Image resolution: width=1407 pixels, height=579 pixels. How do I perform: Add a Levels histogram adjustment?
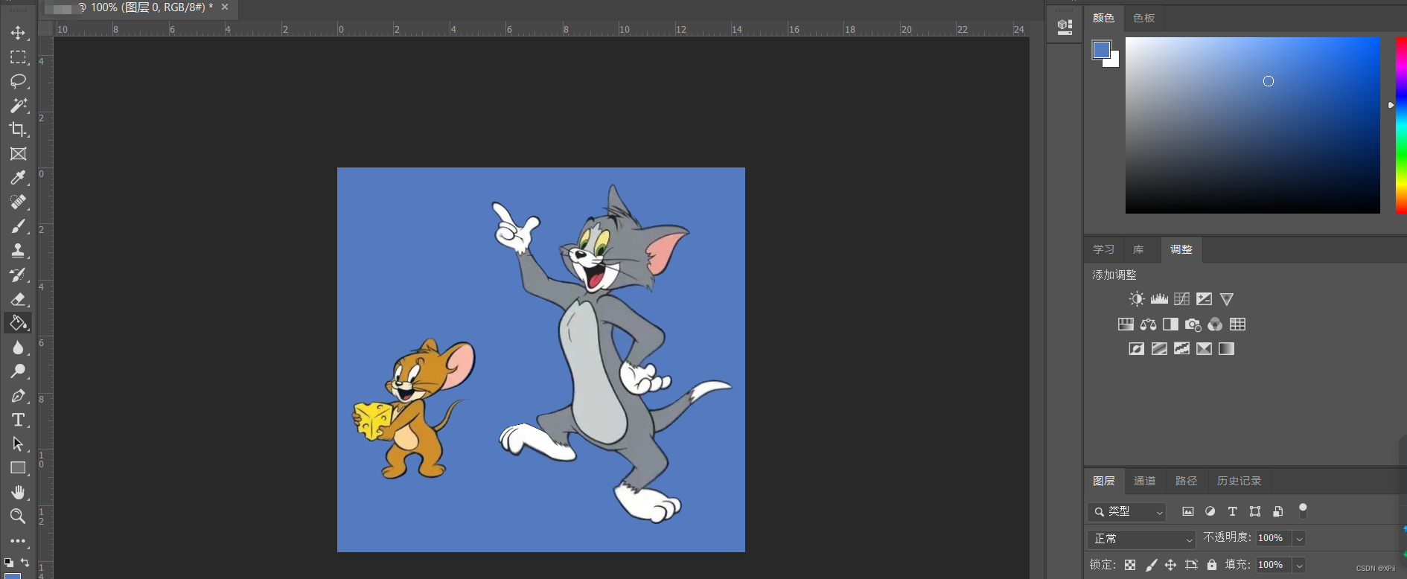1159,299
